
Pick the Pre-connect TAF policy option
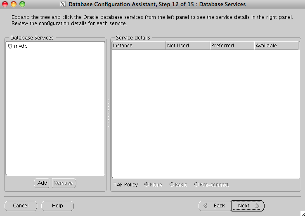coord(196,185)
